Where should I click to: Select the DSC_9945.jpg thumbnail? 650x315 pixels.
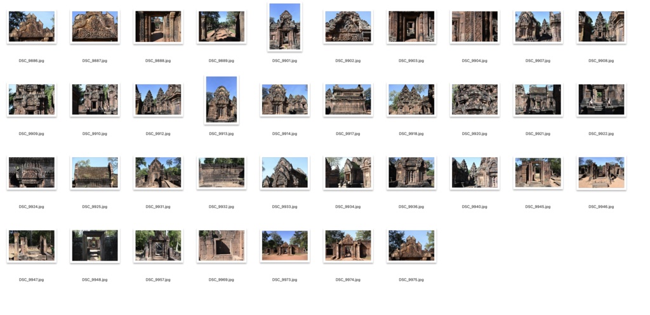[538, 172]
